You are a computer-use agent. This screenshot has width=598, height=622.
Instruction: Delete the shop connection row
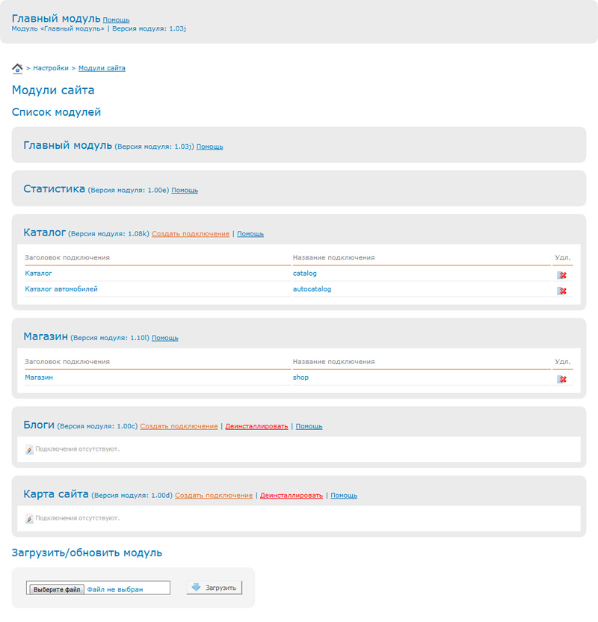[561, 379]
